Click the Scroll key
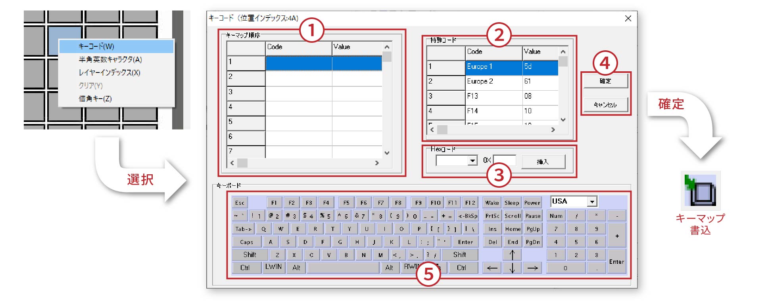This screenshot has width=768, height=301. [x=513, y=216]
